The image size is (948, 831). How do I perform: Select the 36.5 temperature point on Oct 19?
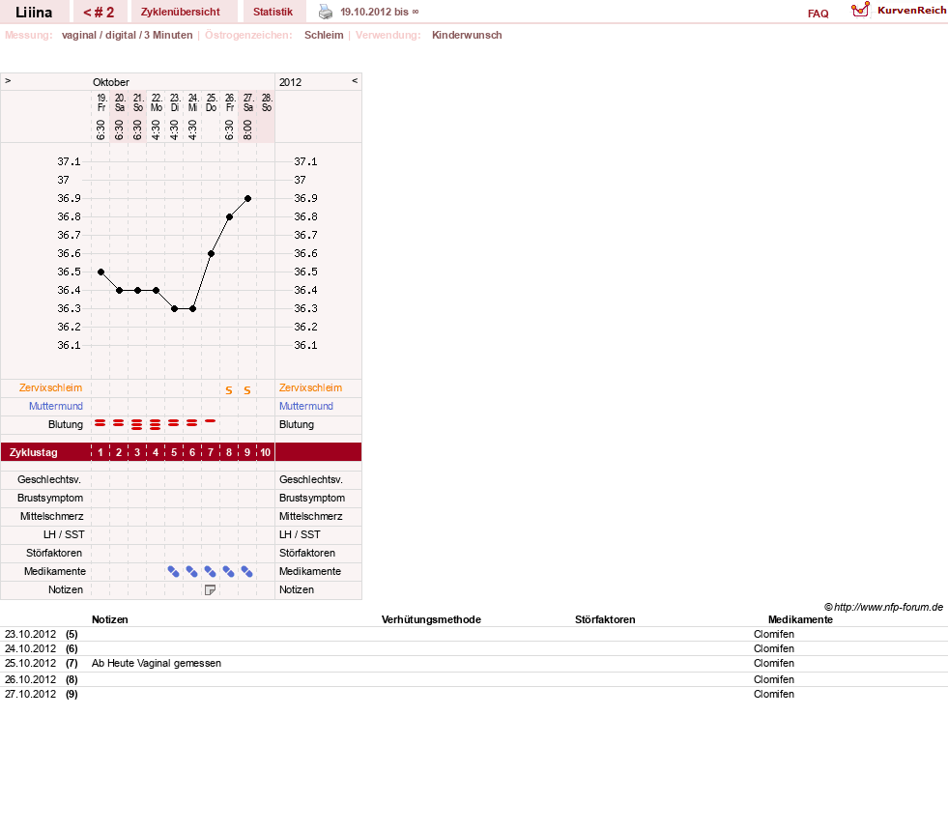click(101, 272)
